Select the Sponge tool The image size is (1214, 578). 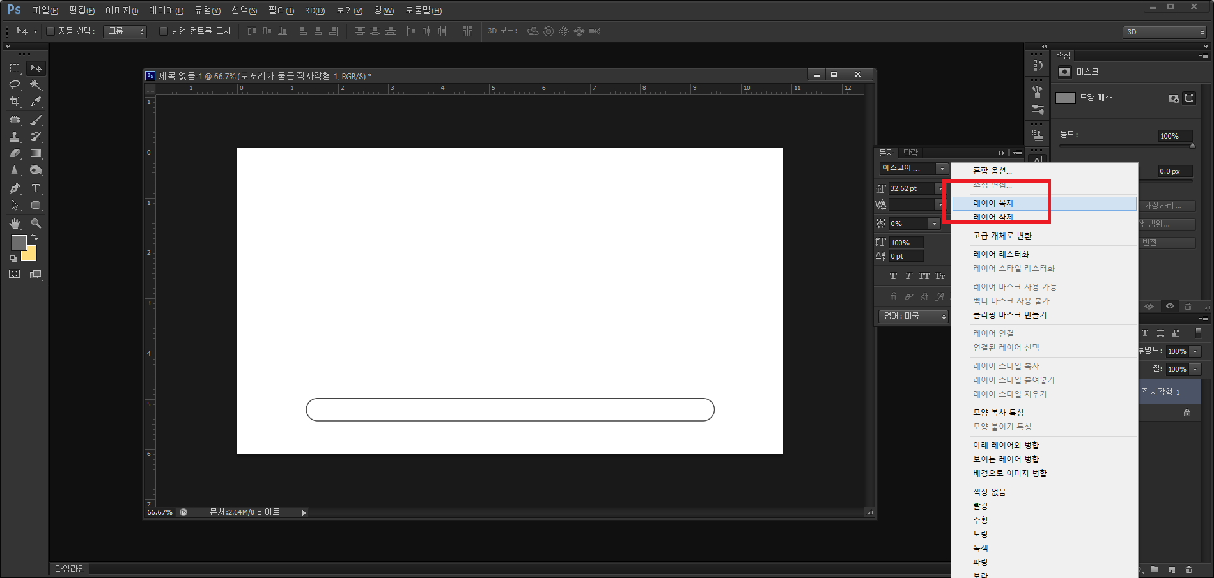point(36,171)
